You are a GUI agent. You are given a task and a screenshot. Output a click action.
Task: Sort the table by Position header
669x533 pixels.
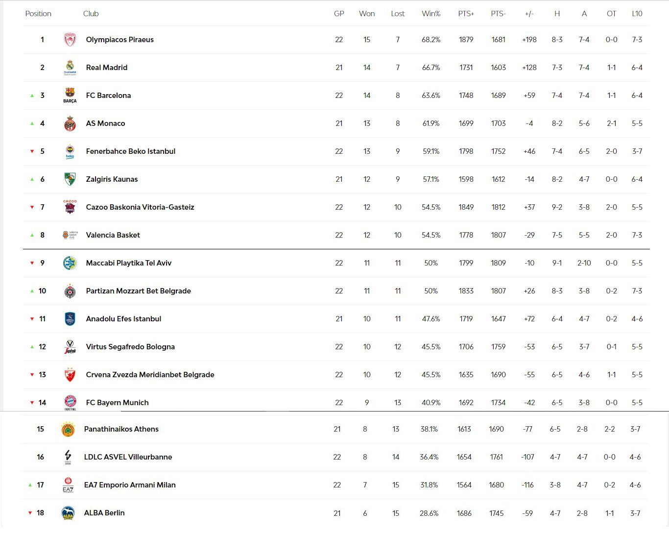pos(38,14)
